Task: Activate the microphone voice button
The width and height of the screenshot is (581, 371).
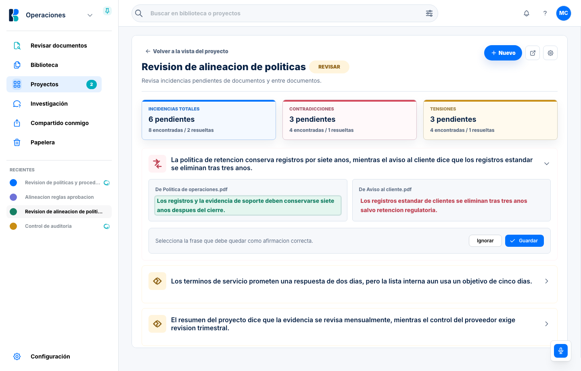Action: (x=561, y=351)
